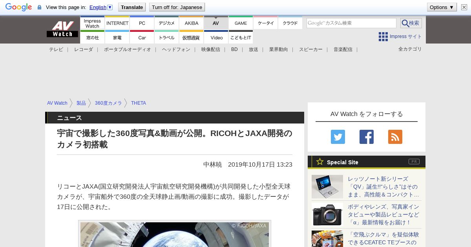471x247 pixels.
Task: Go to 360度カメラ breadcrumb
Action: click(108, 103)
